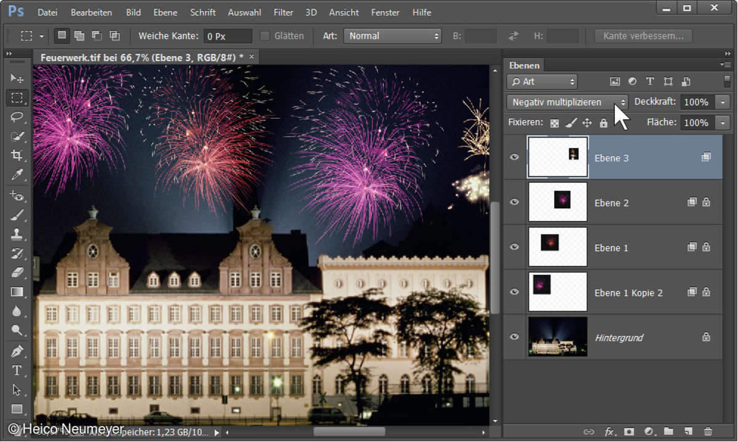This screenshot has height=442, width=738.
Task: Create a new layer group
Action: pos(669,432)
